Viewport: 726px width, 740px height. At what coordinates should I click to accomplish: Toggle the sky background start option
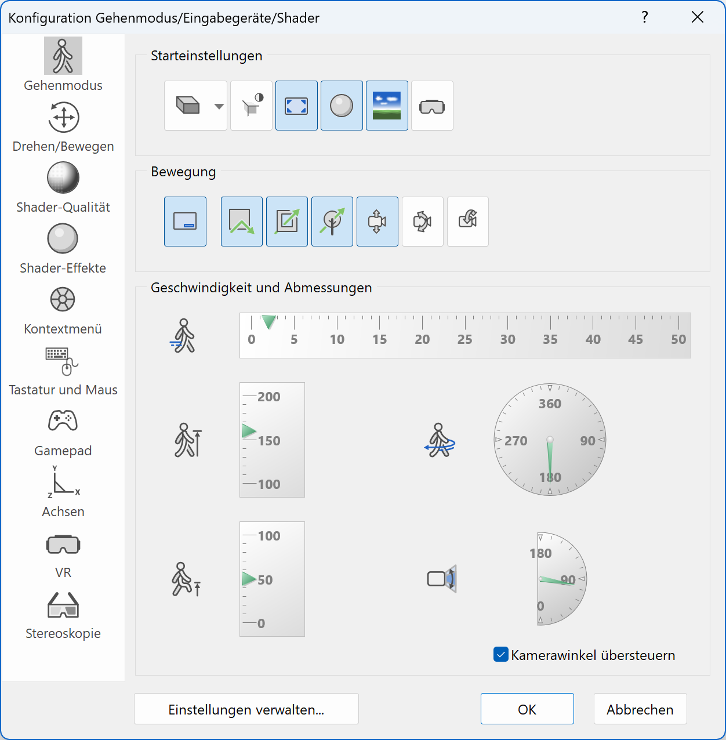click(x=387, y=106)
